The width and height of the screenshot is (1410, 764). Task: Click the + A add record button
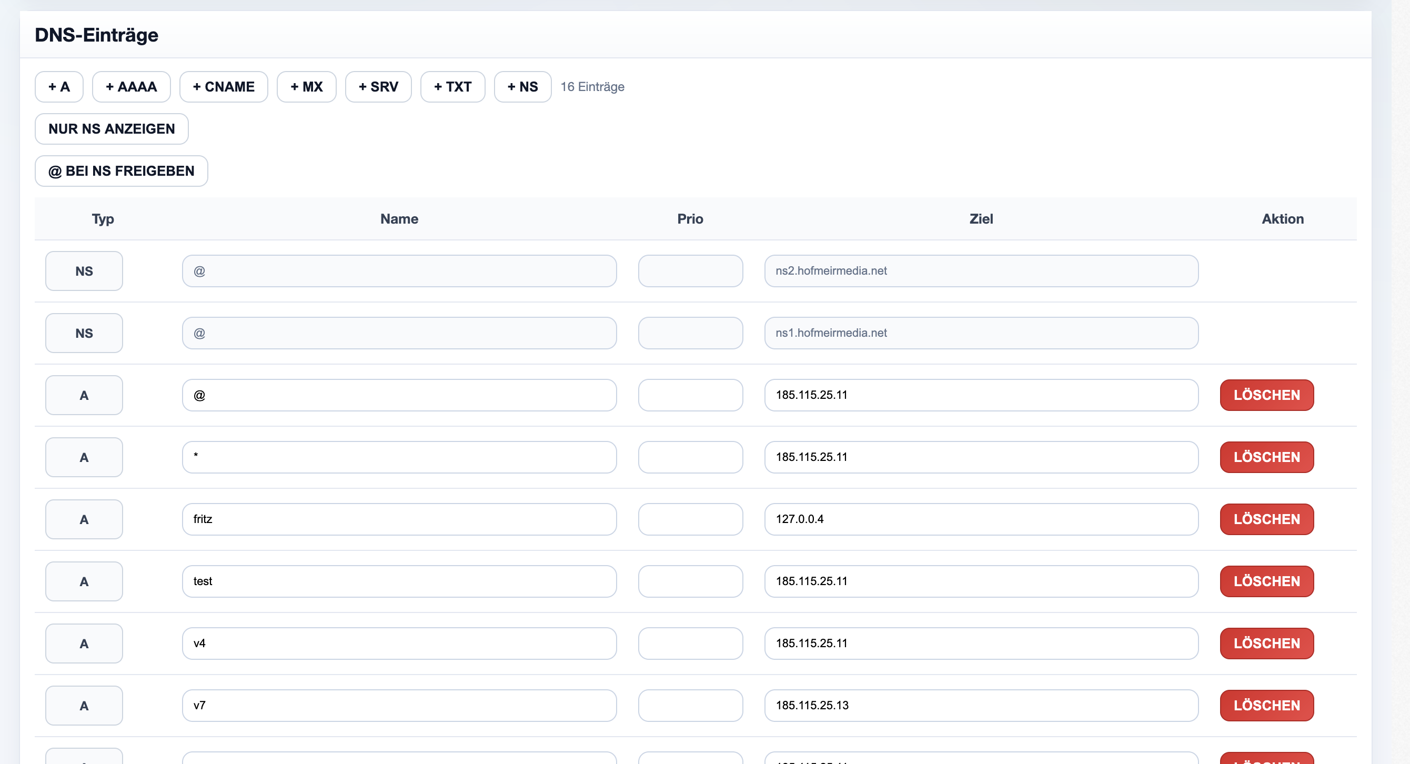(59, 86)
